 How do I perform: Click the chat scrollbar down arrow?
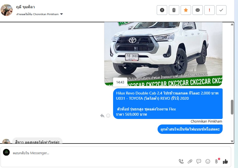point(232,141)
